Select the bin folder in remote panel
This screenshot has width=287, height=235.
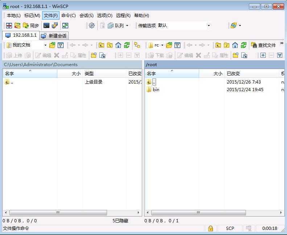pyautogui.click(x=153, y=90)
